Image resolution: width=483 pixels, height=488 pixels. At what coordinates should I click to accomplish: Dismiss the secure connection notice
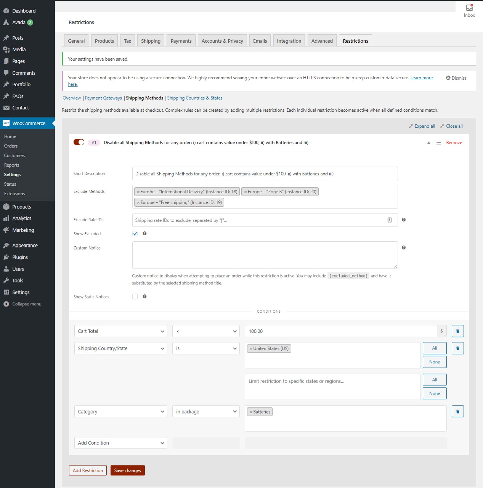[x=456, y=78]
